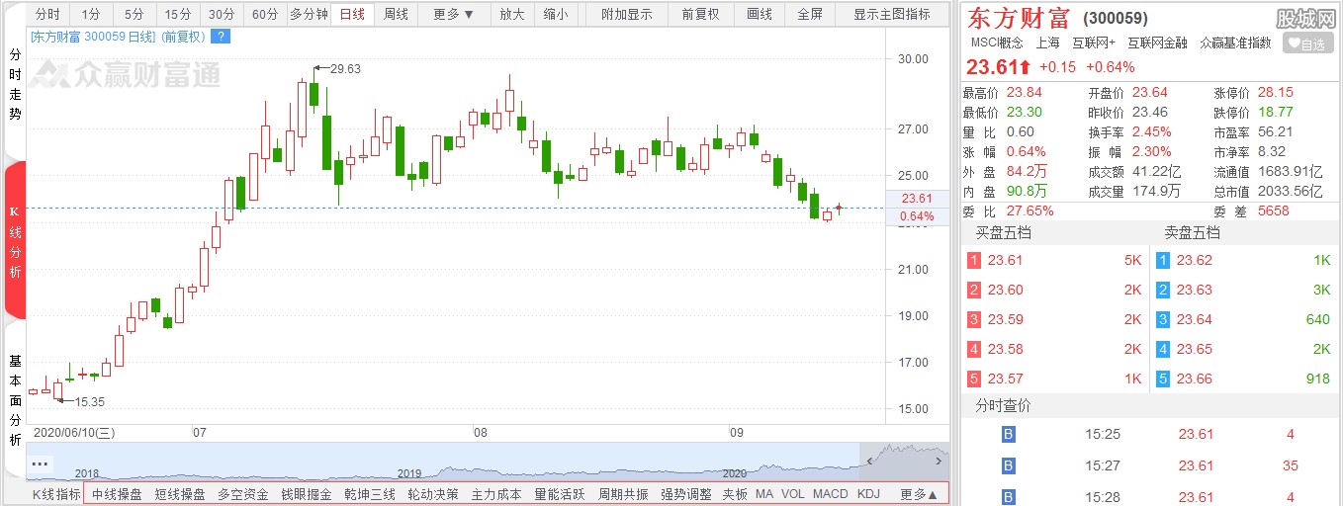Select the 日线 daily chart tab
Viewport: 1343px width, 506px height.
351,14
